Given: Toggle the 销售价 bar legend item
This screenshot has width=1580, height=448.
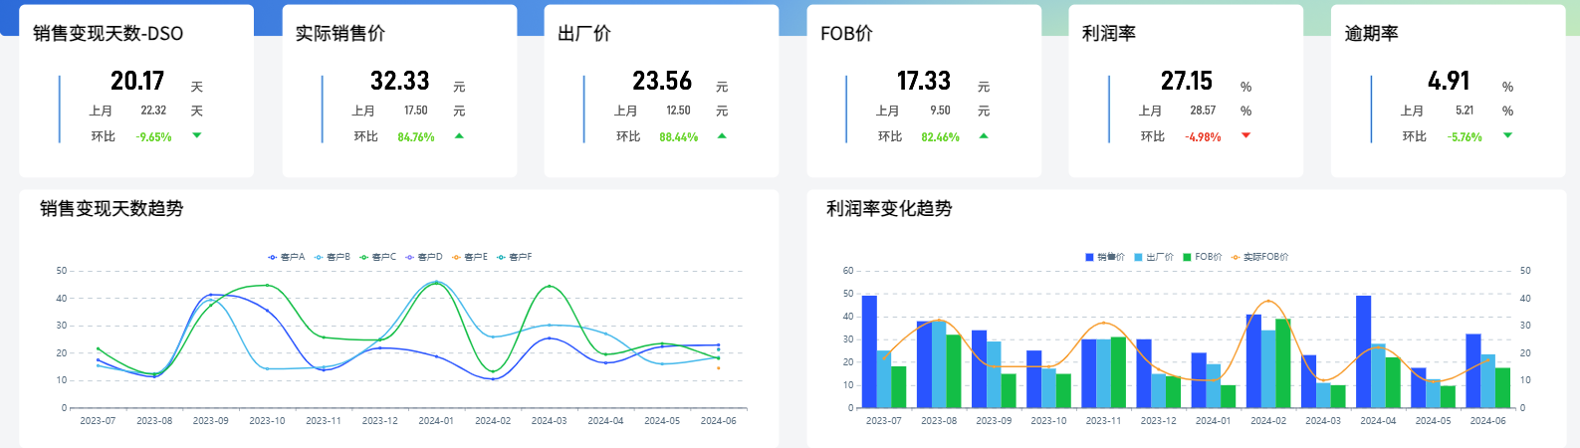Looking at the screenshot, I should click(1105, 257).
